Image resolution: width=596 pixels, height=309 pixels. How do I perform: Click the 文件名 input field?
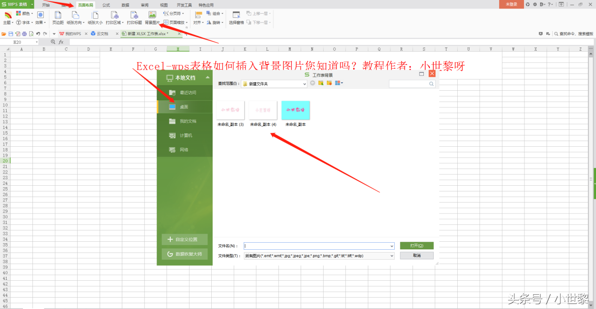319,246
